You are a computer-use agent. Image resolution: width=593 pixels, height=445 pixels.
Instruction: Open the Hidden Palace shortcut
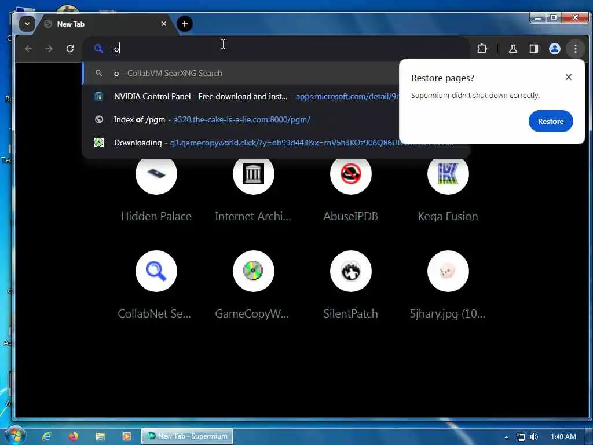coord(156,174)
